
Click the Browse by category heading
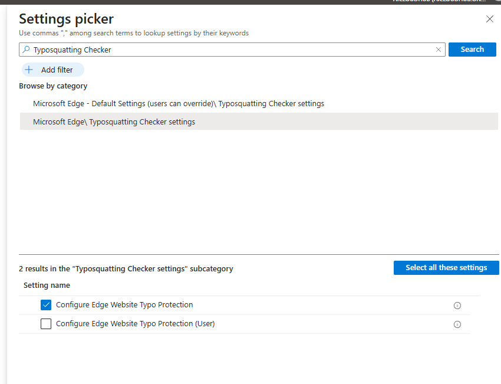[x=53, y=86]
